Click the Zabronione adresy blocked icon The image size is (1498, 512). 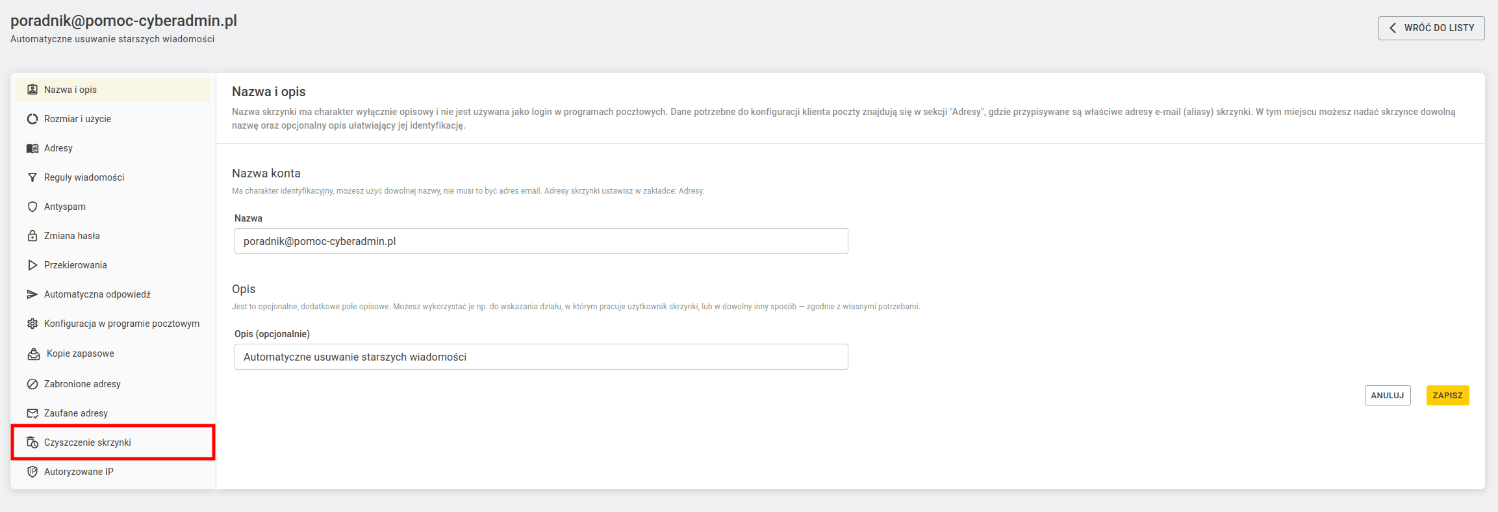pyautogui.click(x=32, y=384)
